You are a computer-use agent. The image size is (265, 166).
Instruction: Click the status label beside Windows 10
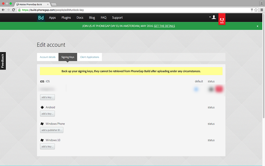point(211,140)
